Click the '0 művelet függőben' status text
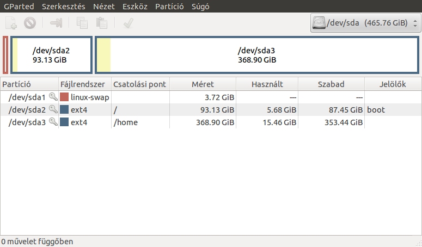The height and width of the screenshot is (247, 422). click(x=37, y=242)
